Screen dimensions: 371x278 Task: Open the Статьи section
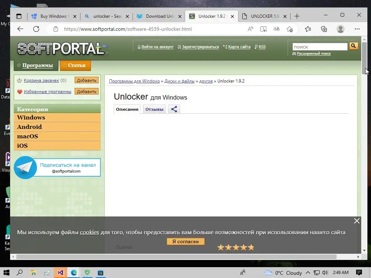pyautogui.click(x=75, y=66)
